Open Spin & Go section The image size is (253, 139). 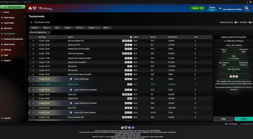(x=8, y=28)
